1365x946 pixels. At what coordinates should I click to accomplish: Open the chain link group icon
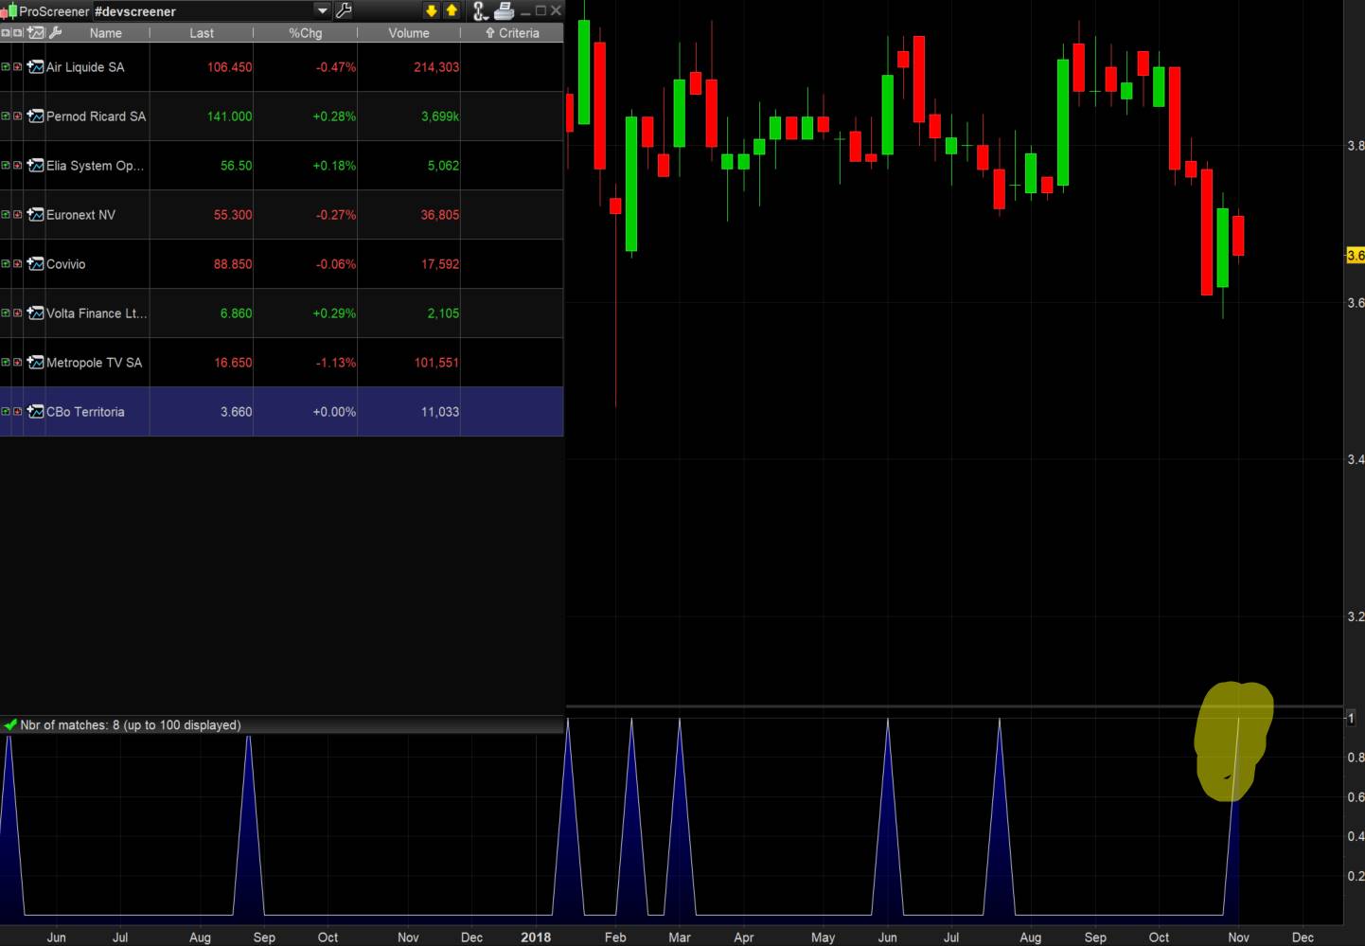coord(480,11)
